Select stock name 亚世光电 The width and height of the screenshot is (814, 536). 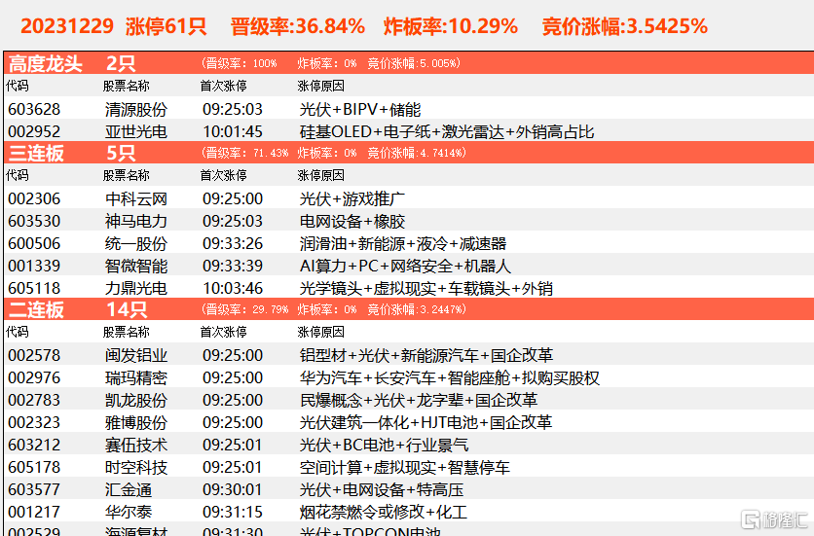point(136,131)
